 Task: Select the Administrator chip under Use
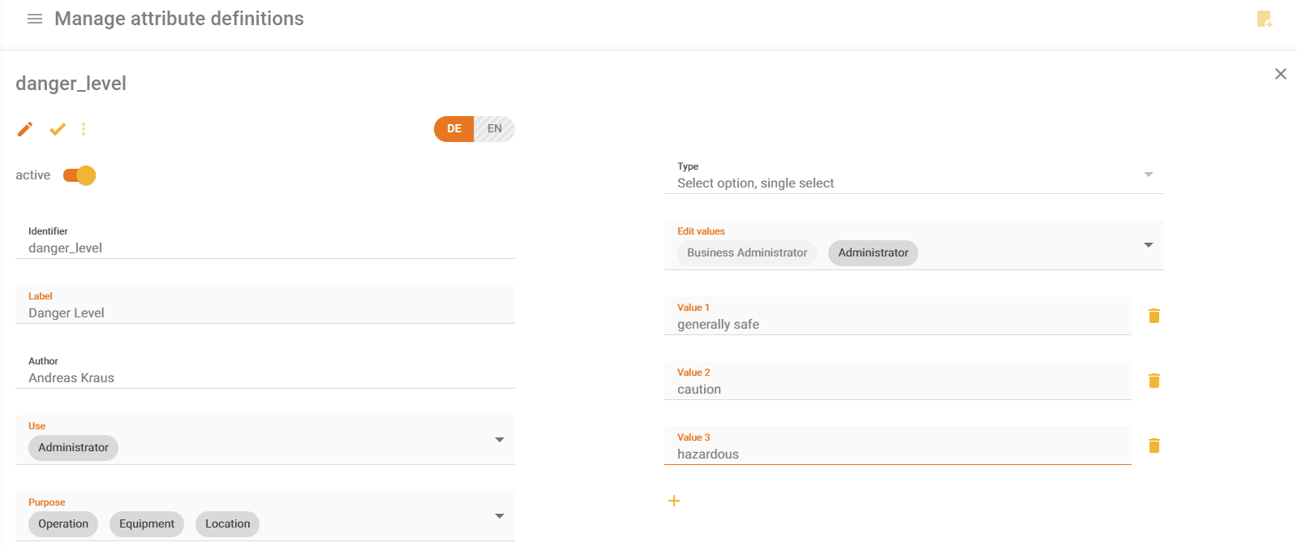tap(73, 448)
